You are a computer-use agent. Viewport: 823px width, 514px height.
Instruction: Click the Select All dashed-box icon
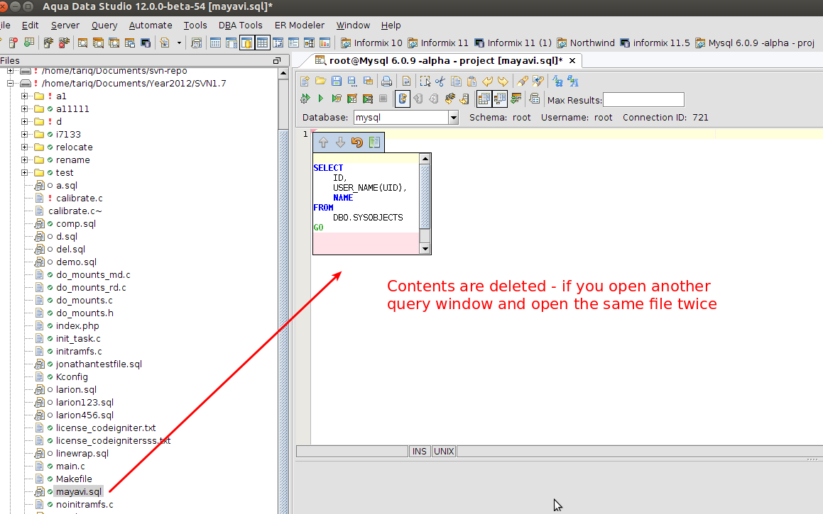coord(425,82)
